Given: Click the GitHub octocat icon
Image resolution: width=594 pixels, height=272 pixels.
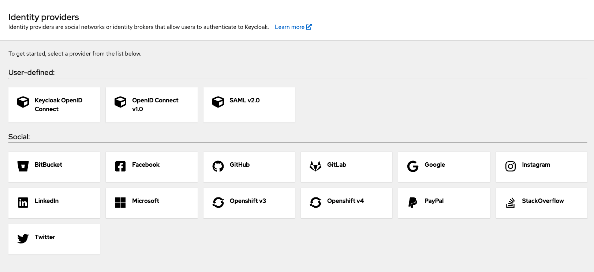Looking at the screenshot, I should coord(218,166).
